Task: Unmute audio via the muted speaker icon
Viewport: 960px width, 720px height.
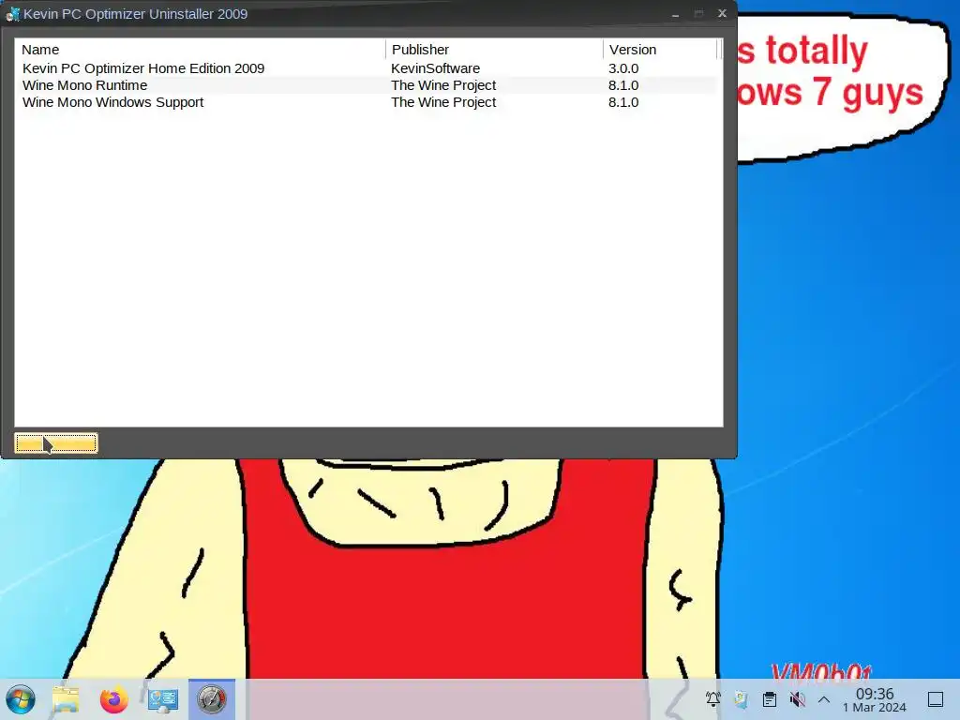Action: pyautogui.click(x=797, y=699)
